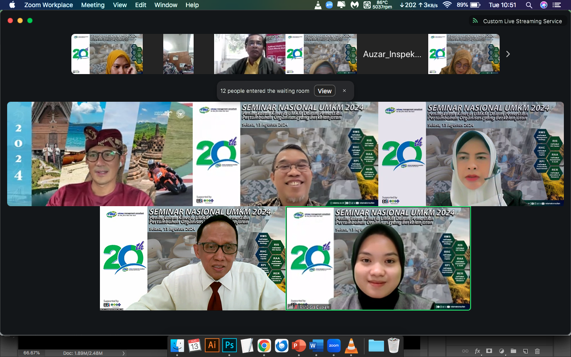Add layer mask in Photoshop panel
The width and height of the screenshot is (571, 357).
click(489, 351)
